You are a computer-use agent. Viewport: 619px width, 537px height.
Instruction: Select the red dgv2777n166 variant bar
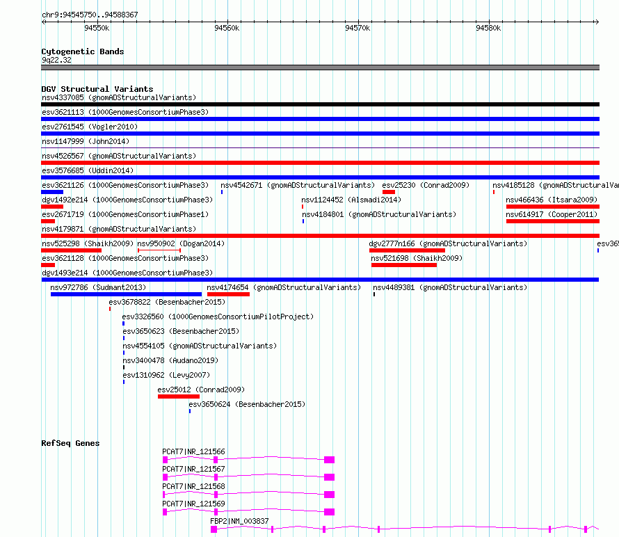click(x=407, y=250)
